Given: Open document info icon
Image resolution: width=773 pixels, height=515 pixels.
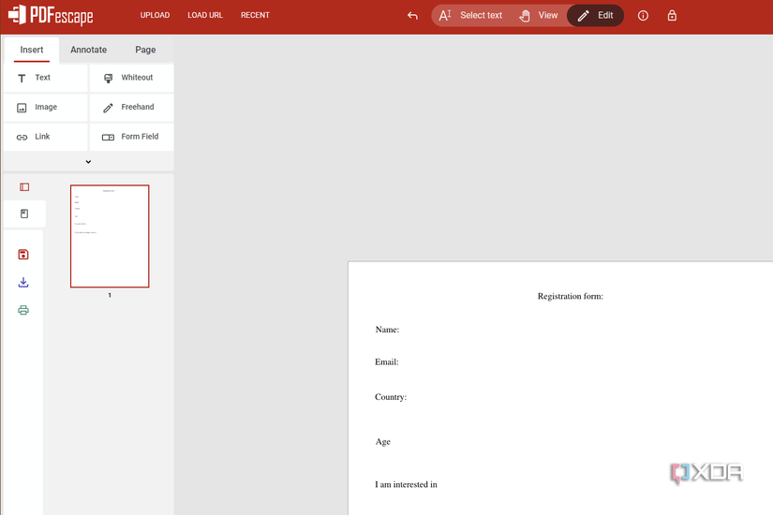Looking at the screenshot, I should [x=643, y=16].
